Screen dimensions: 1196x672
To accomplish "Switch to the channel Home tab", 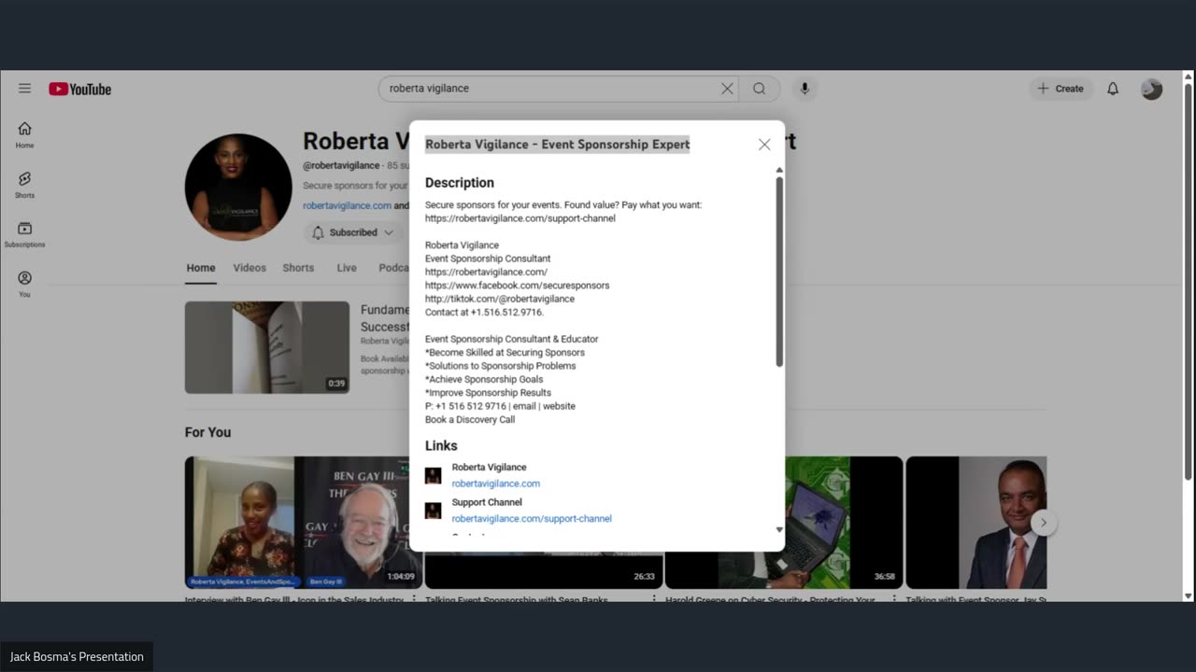I will click(201, 268).
